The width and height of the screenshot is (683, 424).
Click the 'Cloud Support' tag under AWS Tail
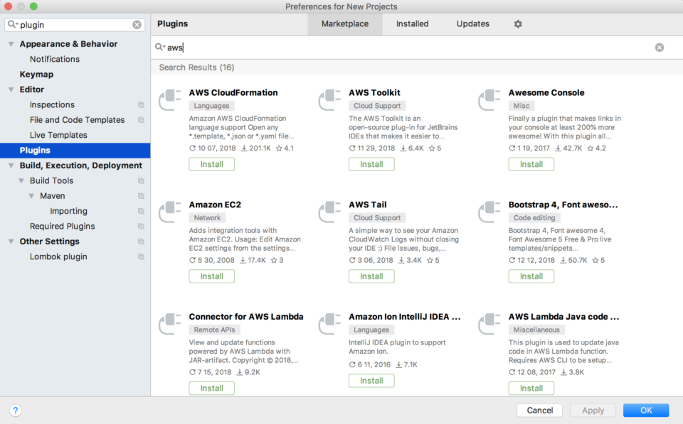[377, 218]
